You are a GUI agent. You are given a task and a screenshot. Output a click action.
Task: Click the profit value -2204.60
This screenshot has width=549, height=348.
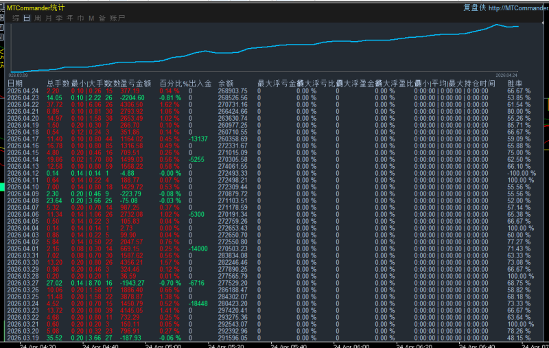pyautogui.click(x=132, y=98)
